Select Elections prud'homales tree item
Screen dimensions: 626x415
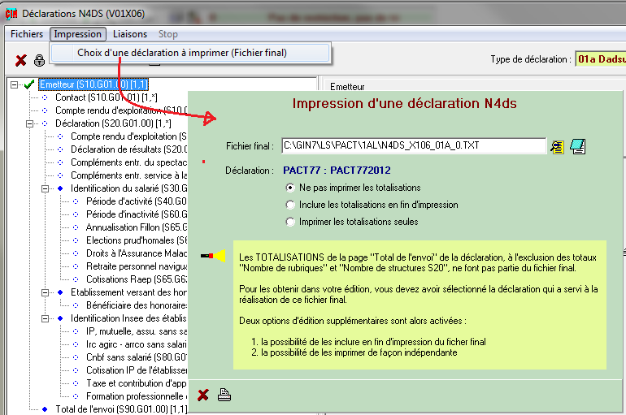pos(137,240)
